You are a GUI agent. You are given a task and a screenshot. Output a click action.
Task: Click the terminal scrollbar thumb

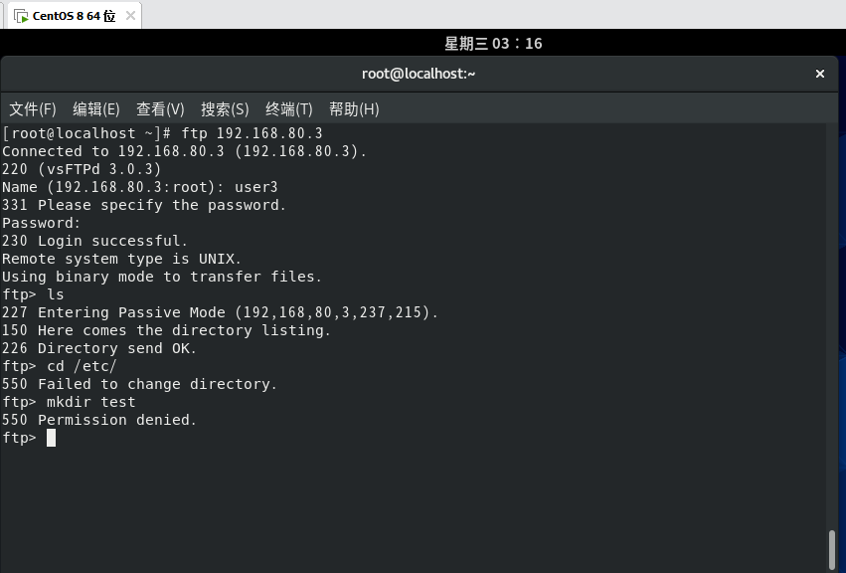832,550
